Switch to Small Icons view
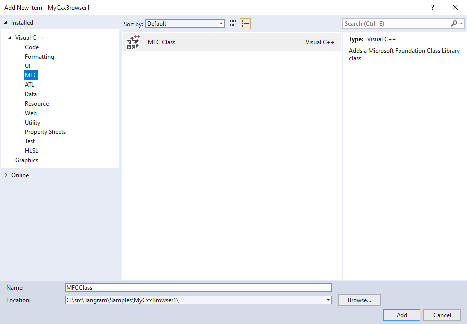 [x=245, y=23]
